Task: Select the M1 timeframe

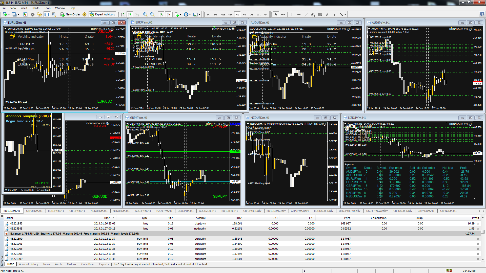Action: click(x=209, y=14)
